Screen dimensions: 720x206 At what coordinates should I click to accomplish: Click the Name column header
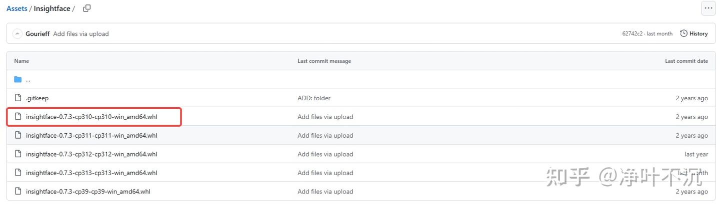(x=21, y=61)
